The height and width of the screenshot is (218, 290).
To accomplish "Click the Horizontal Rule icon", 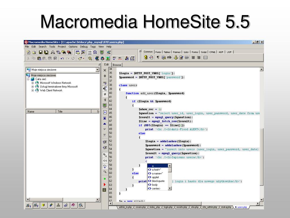I will [x=187, y=57].
